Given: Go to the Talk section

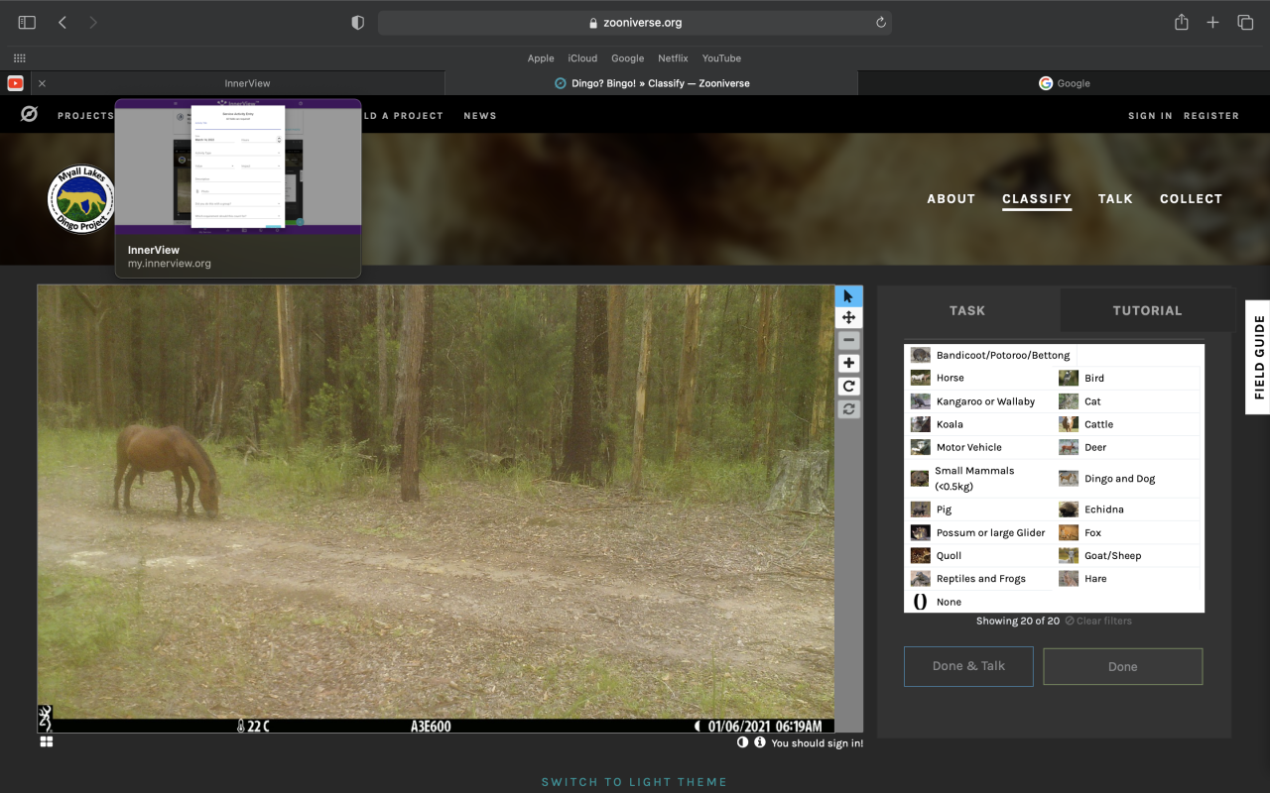Looking at the screenshot, I should (x=1114, y=198).
